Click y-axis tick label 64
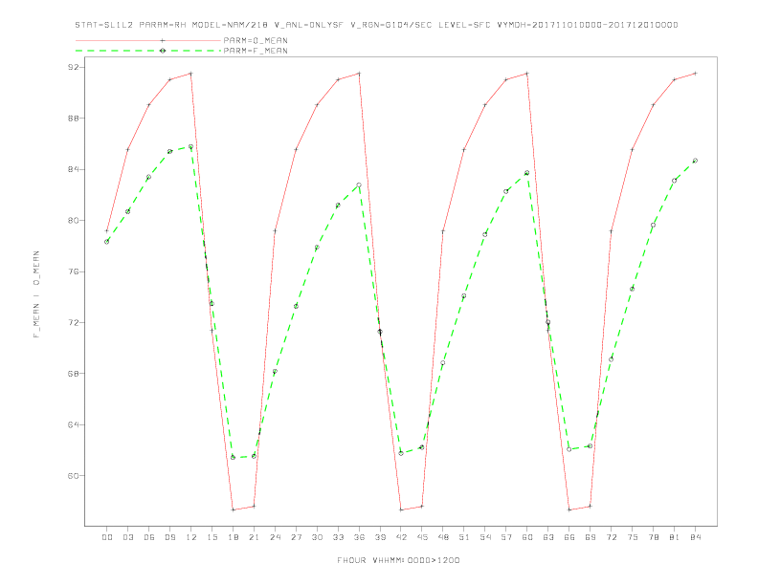 [x=73, y=424]
